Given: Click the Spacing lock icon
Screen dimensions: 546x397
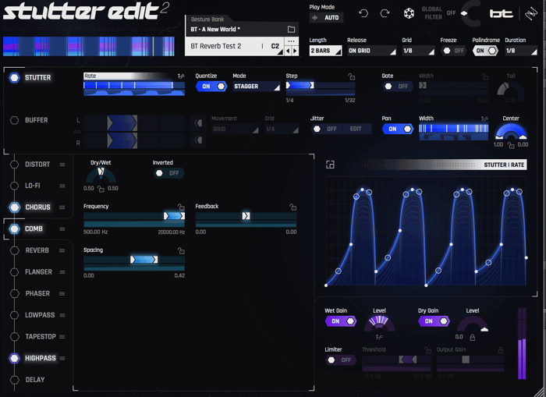Looking at the screenshot, I should point(181,250).
